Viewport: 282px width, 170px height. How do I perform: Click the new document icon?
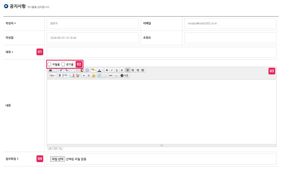pos(55,70)
